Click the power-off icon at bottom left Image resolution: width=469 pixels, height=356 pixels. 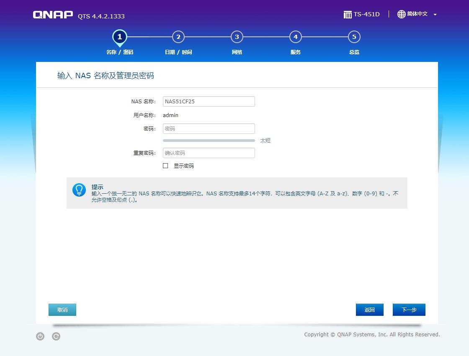(x=40, y=336)
